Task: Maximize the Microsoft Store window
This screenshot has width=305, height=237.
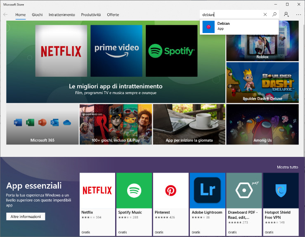Action: tap(287, 4)
